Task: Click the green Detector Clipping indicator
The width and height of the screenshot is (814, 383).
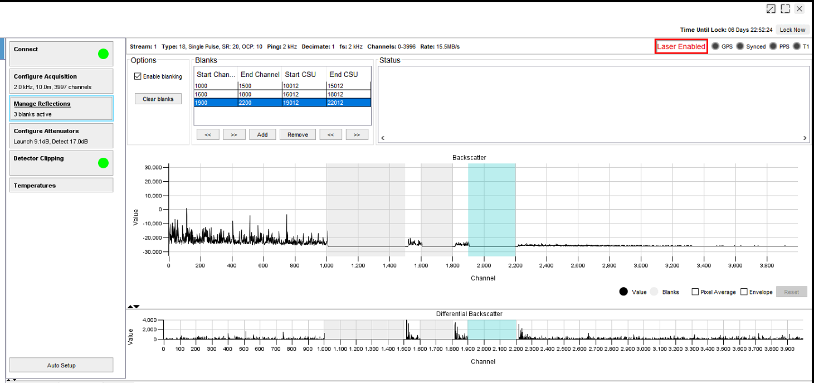Action: 103,163
